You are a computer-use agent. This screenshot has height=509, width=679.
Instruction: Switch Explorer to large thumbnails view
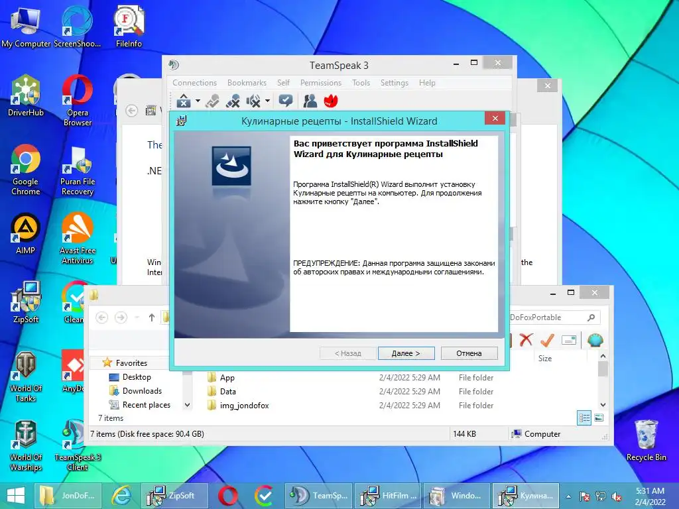click(599, 418)
